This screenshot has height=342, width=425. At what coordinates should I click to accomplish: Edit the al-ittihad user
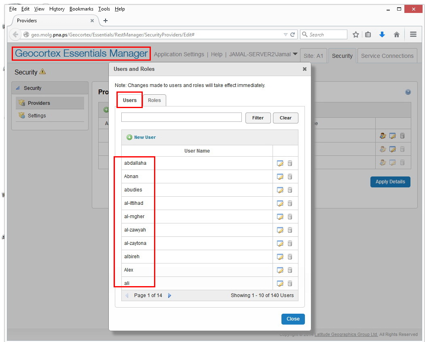click(x=280, y=203)
